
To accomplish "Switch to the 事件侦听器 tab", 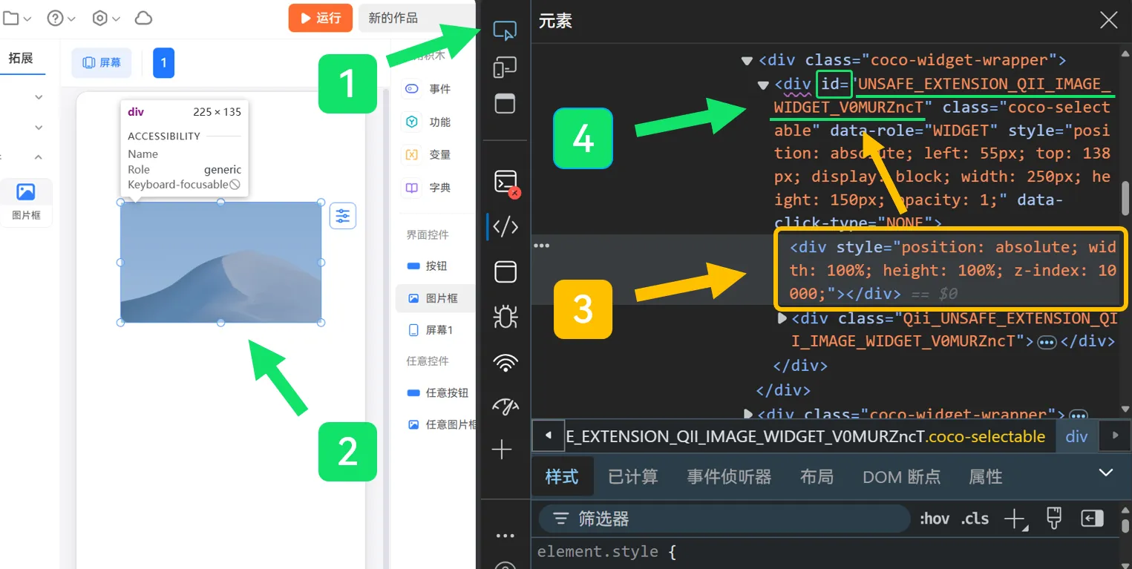I will click(729, 476).
